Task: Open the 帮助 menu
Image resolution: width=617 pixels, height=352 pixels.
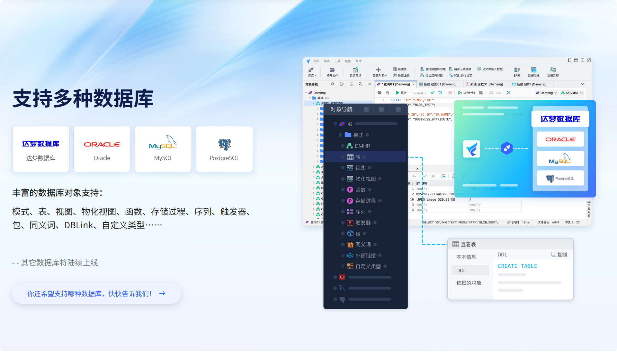Action: [x=359, y=61]
